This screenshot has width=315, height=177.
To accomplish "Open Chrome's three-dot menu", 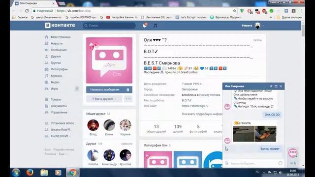I will [x=301, y=11].
